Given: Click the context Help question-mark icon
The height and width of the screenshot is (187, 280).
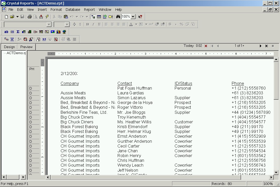Looking at the screenshot, I should [x=140, y=17].
